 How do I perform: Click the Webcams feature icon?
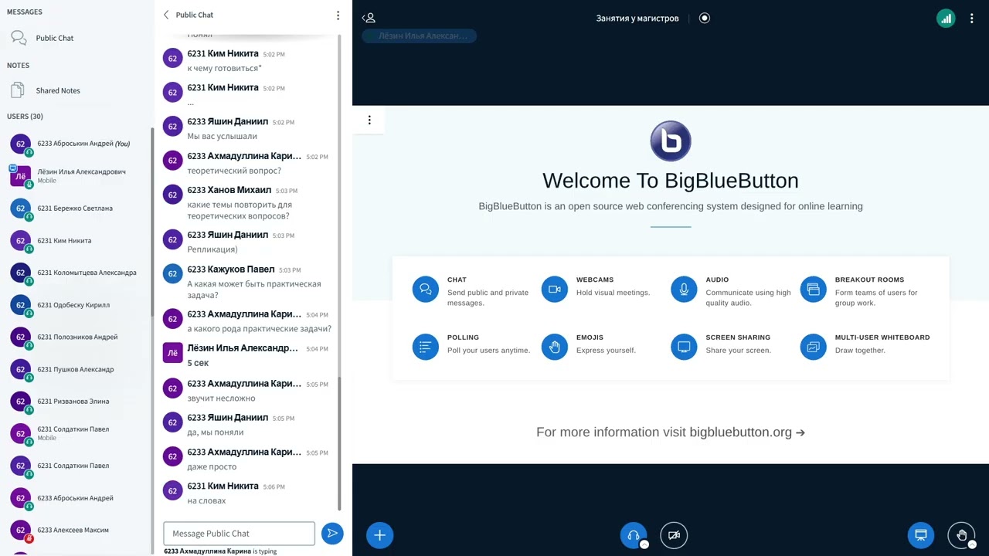tap(554, 290)
